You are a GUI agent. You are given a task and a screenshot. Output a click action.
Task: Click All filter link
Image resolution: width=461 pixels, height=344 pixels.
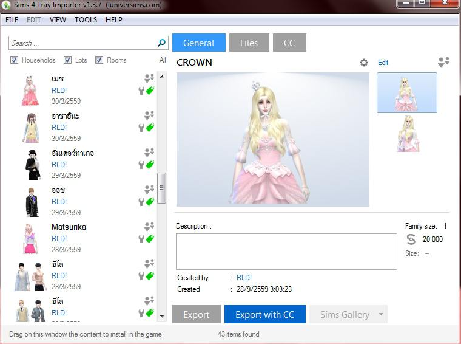[163, 60]
